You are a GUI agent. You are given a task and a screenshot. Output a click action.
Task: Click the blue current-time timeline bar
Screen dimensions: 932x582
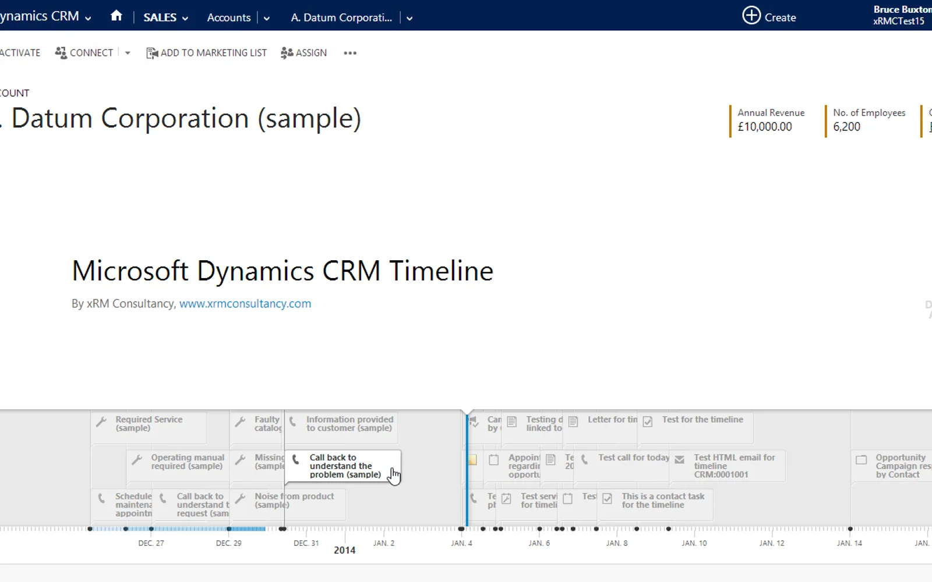tap(467, 471)
